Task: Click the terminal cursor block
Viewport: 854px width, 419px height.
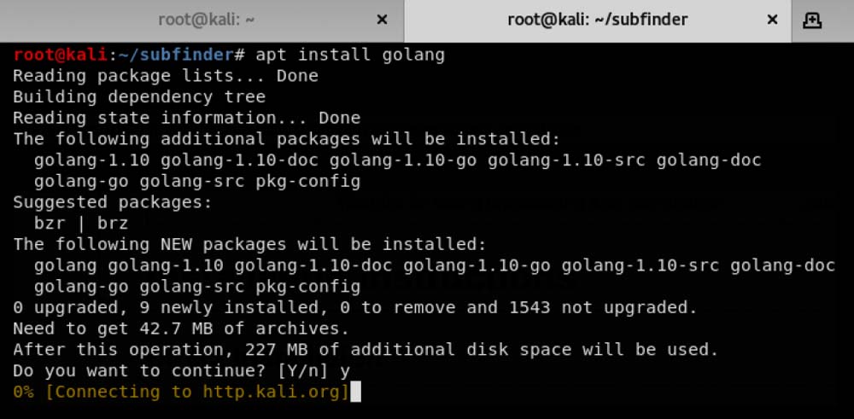Action: click(356, 392)
